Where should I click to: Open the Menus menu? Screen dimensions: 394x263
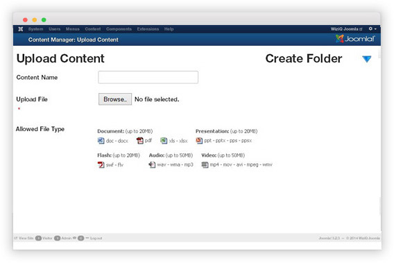point(73,29)
